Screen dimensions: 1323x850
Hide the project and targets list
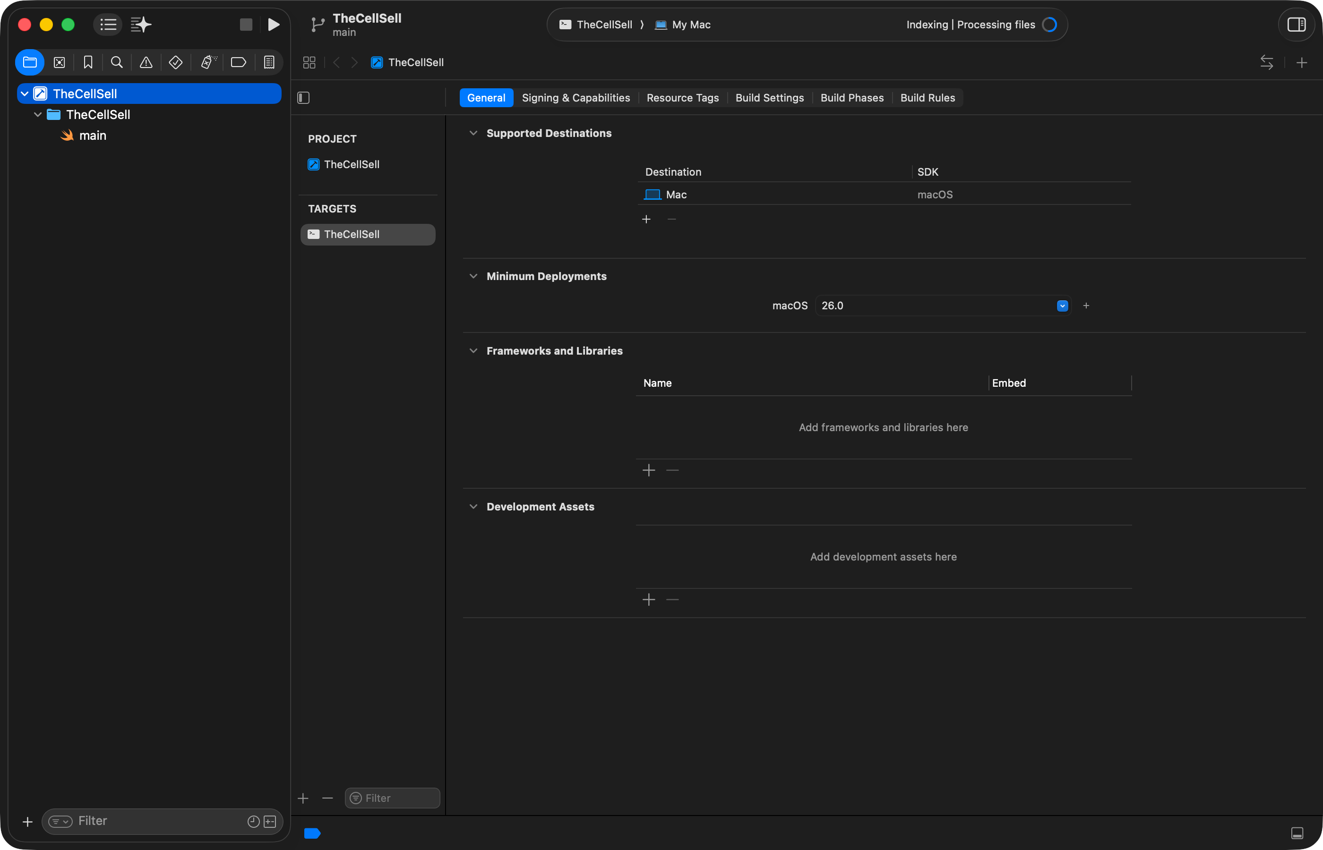click(303, 98)
